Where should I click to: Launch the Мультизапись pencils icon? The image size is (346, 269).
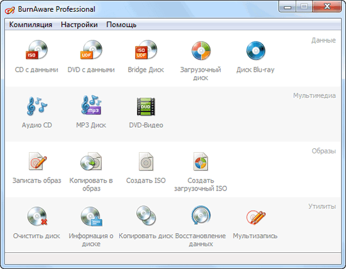(256, 217)
